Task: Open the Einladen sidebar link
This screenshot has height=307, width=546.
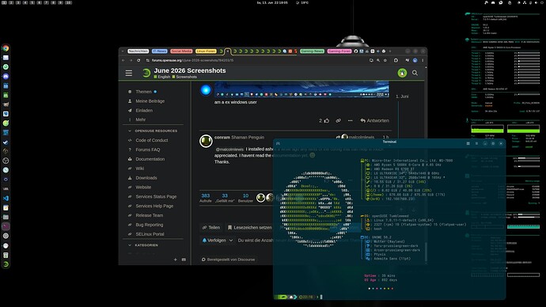Action: pyautogui.click(x=144, y=110)
